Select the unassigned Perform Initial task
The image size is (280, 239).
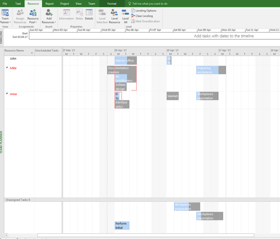[x=122, y=226]
